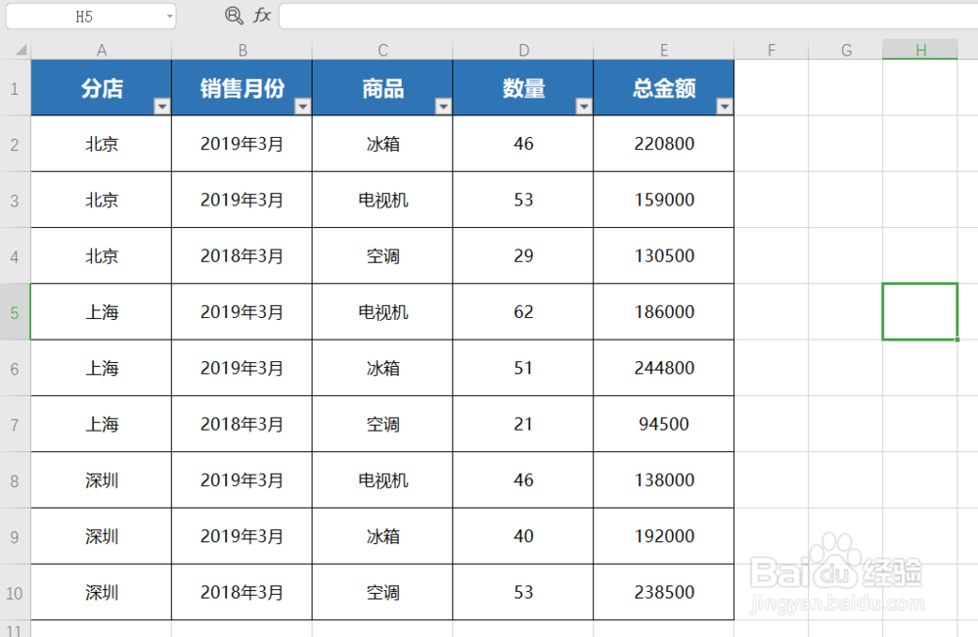Screen dimensions: 978x637
Task: Select 2018年3月 cell in row 7
Action: click(x=242, y=425)
